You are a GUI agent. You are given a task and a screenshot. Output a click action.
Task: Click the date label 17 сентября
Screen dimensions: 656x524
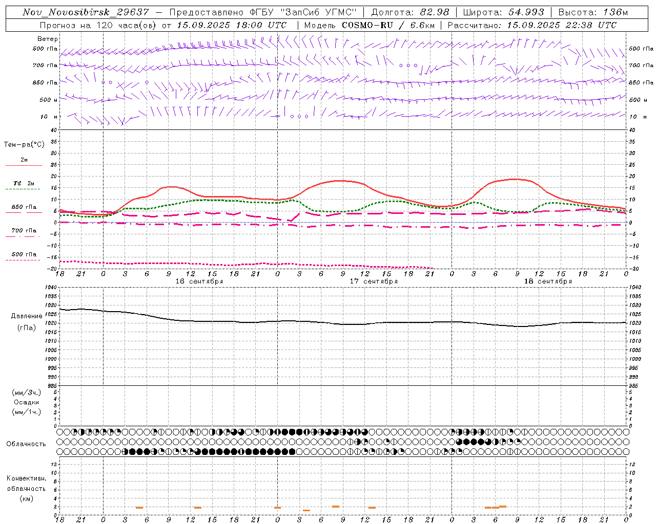click(x=374, y=281)
